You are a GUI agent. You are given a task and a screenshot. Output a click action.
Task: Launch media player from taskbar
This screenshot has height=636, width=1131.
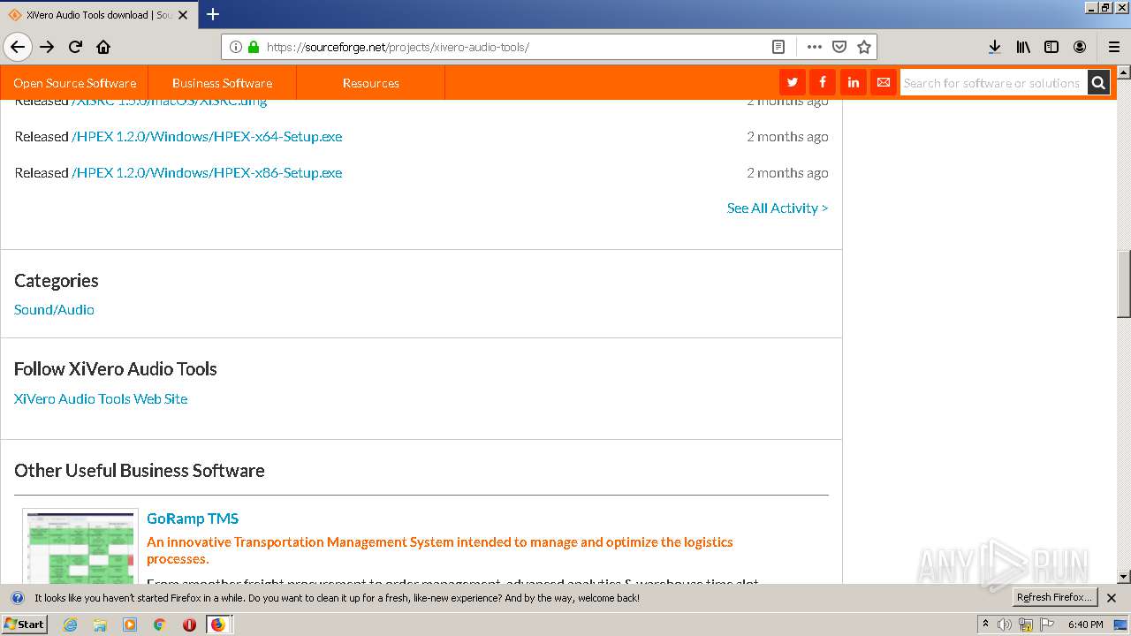pyautogui.click(x=130, y=625)
